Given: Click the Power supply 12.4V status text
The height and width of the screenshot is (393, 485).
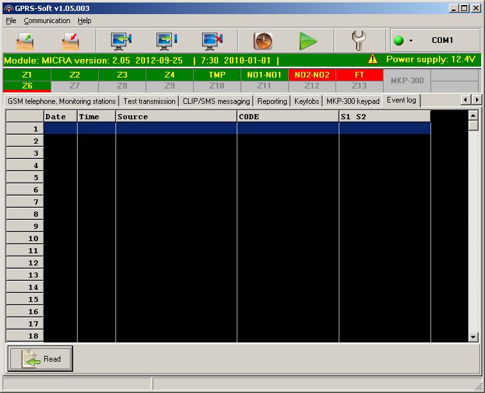Looking at the screenshot, I should pyautogui.click(x=430, y=59).
